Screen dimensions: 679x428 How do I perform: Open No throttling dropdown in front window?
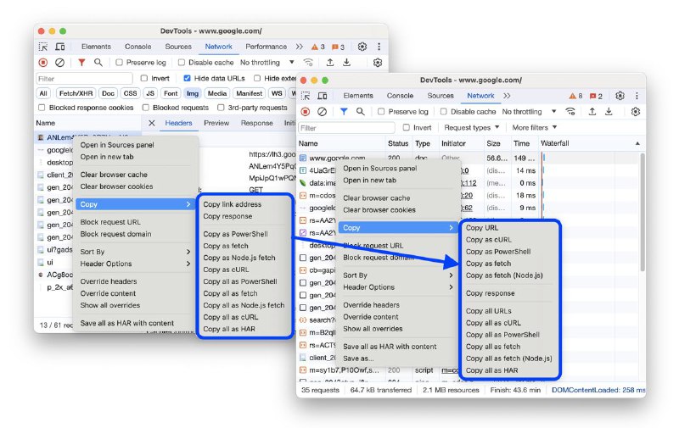point(529,112)
